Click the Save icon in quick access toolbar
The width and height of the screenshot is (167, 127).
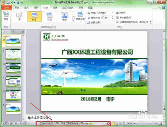[x=8, y=3]
